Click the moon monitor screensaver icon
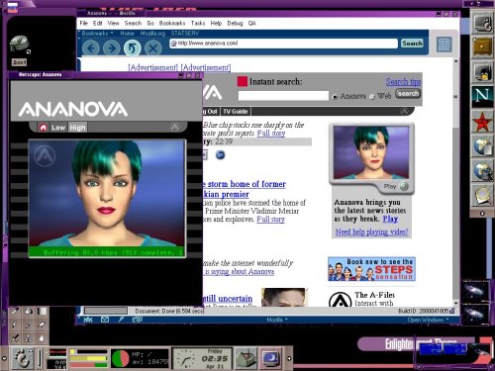The image size is (495, 371). 270,358
